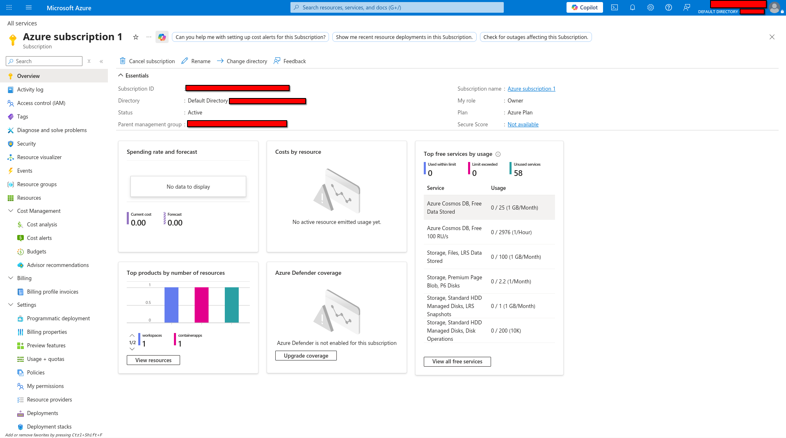Collapse the sidebar with double chevron
786x438 pixels.
[101, 61]
